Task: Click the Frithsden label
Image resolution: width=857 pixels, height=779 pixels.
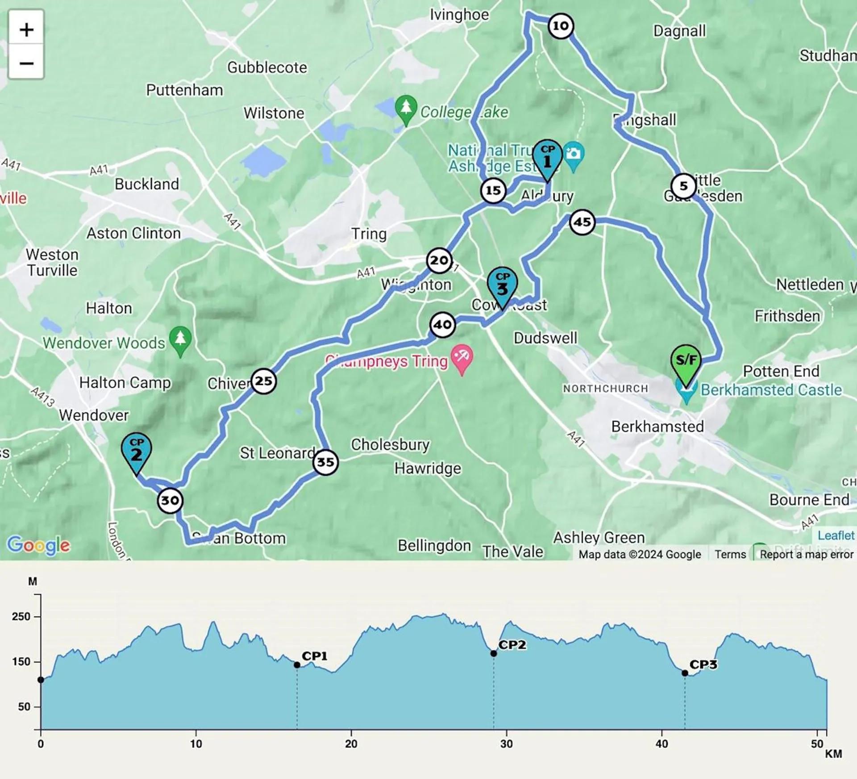Action: pos(787,316)
